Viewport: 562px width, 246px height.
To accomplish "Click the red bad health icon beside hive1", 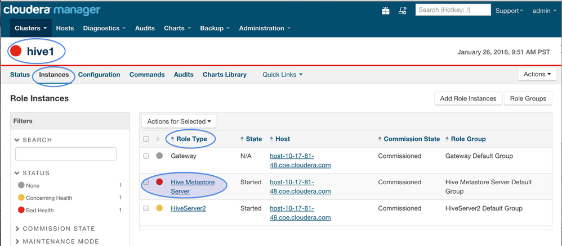I will coord(16,52).
